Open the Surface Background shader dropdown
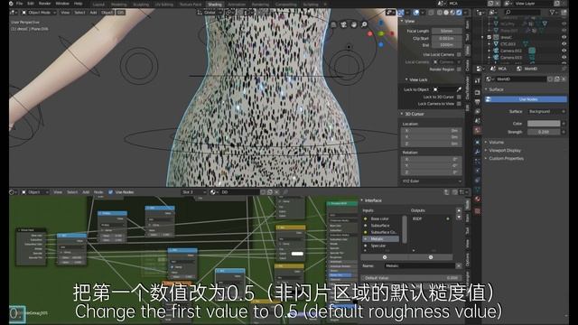This screenshot has width=578, height=325. tap(547, 111)
